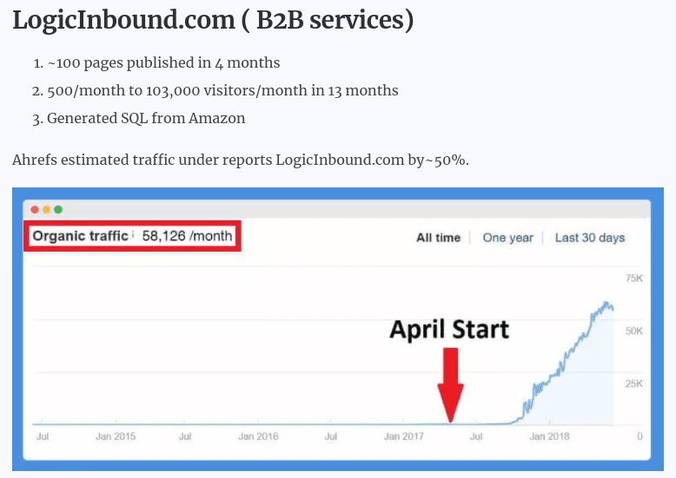
Task: Click the Organic traffic label
Action: (81, 236)
